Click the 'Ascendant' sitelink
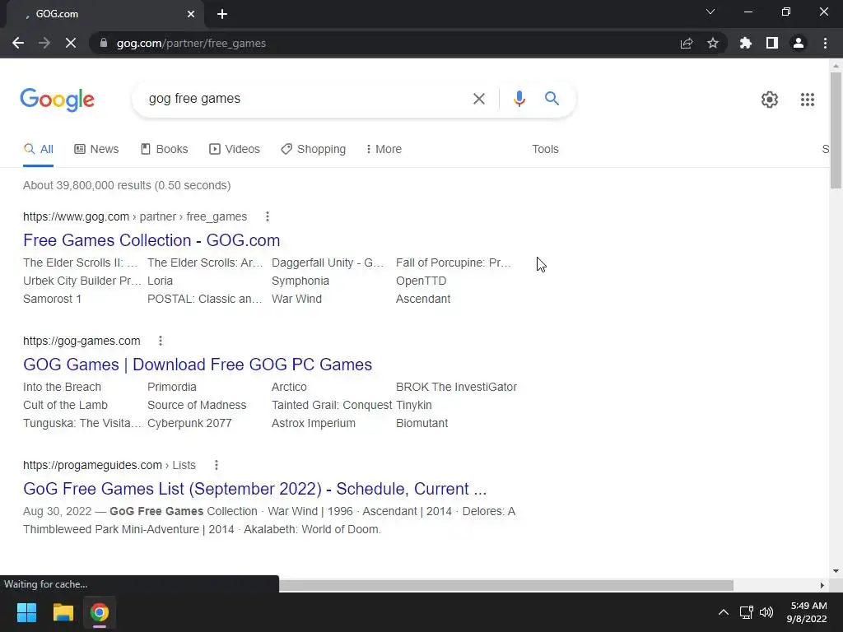The width and height of the screenshot is (843, 632). (x=423, y=300)
